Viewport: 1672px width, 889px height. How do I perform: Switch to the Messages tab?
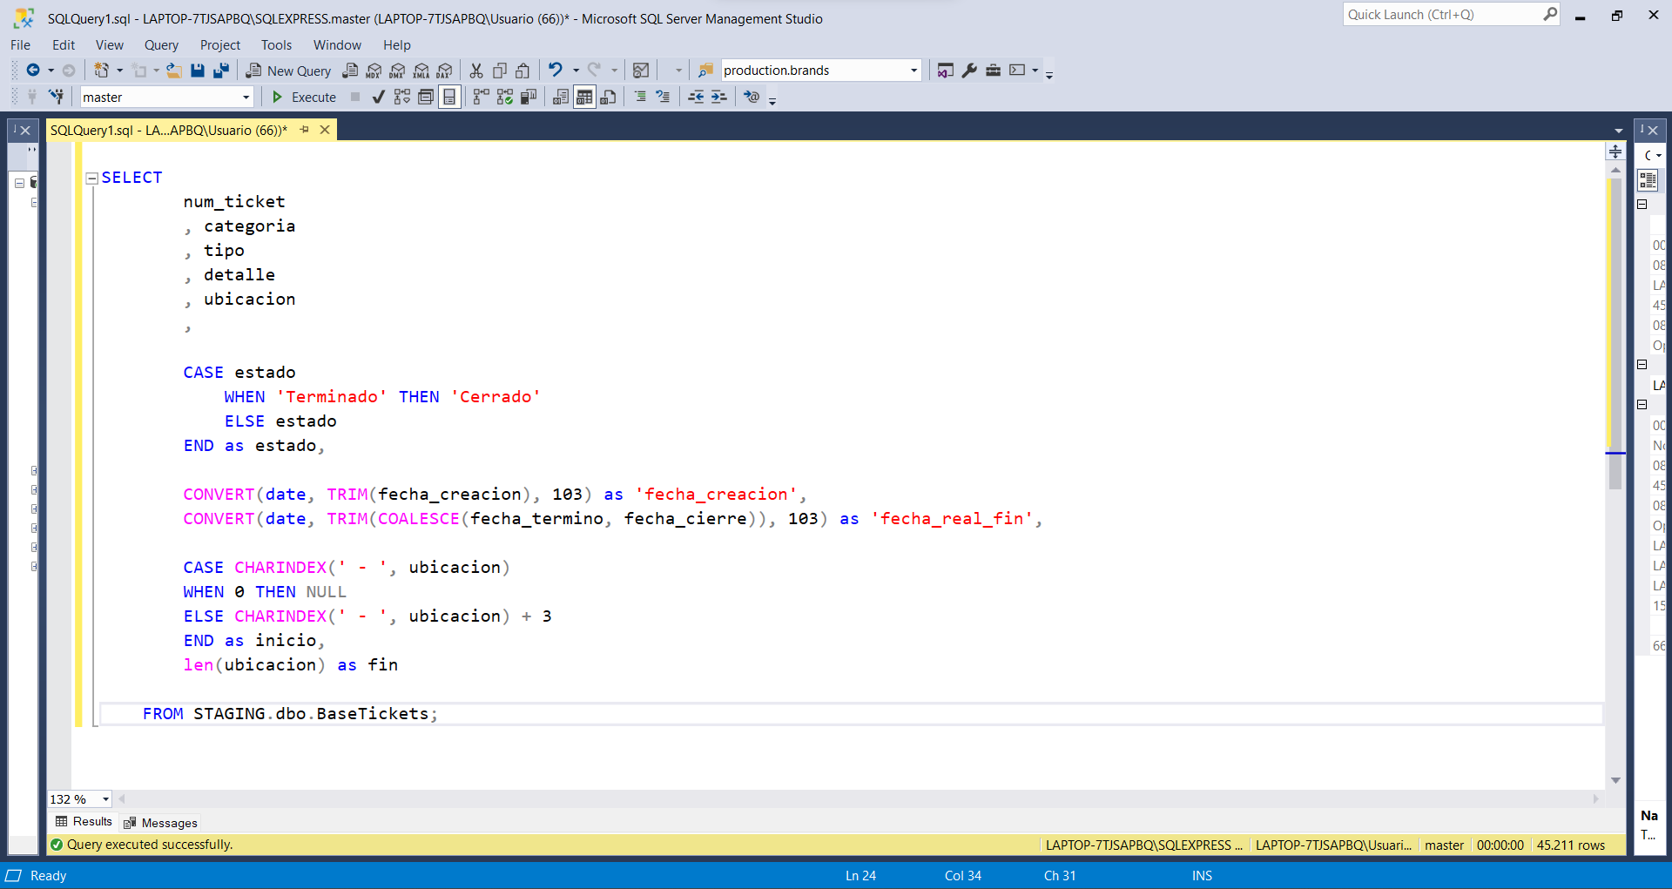(x=161, y=823)
